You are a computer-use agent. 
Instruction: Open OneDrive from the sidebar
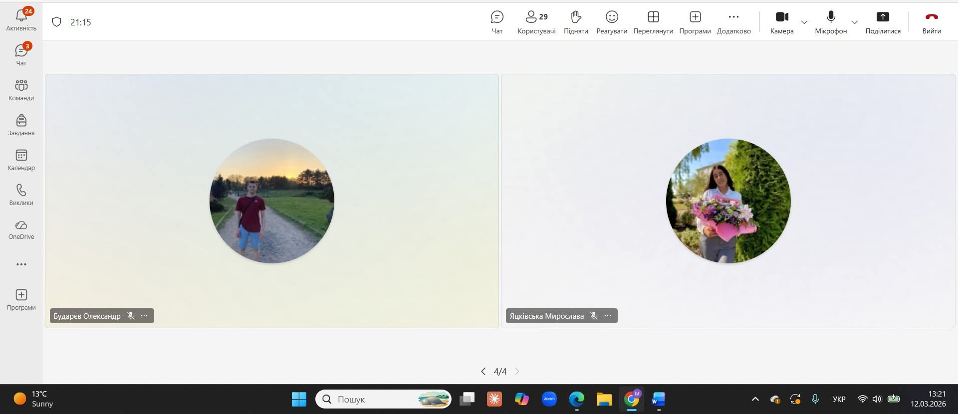click(x=21, y=229)
